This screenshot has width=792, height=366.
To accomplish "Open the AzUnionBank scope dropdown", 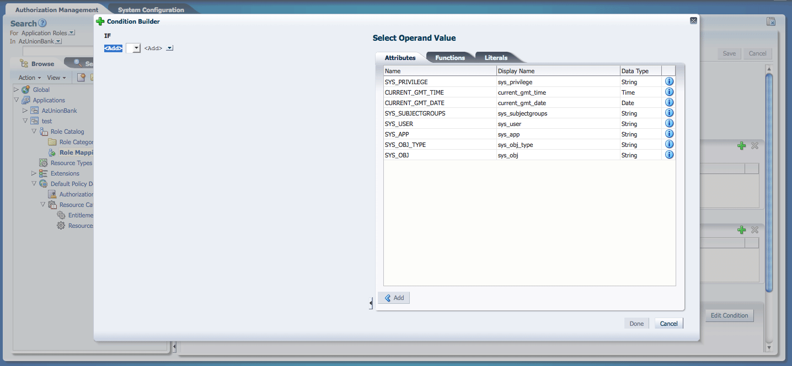I will tap(58, 41).
